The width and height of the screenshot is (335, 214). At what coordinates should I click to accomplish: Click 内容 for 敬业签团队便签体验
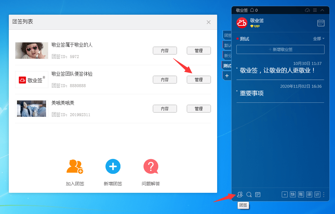(x=165, y=80)
